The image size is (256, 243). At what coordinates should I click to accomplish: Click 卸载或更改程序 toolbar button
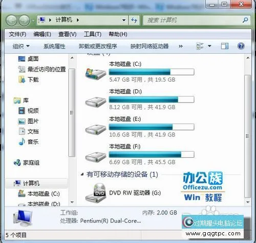click(x=98, y=46)
